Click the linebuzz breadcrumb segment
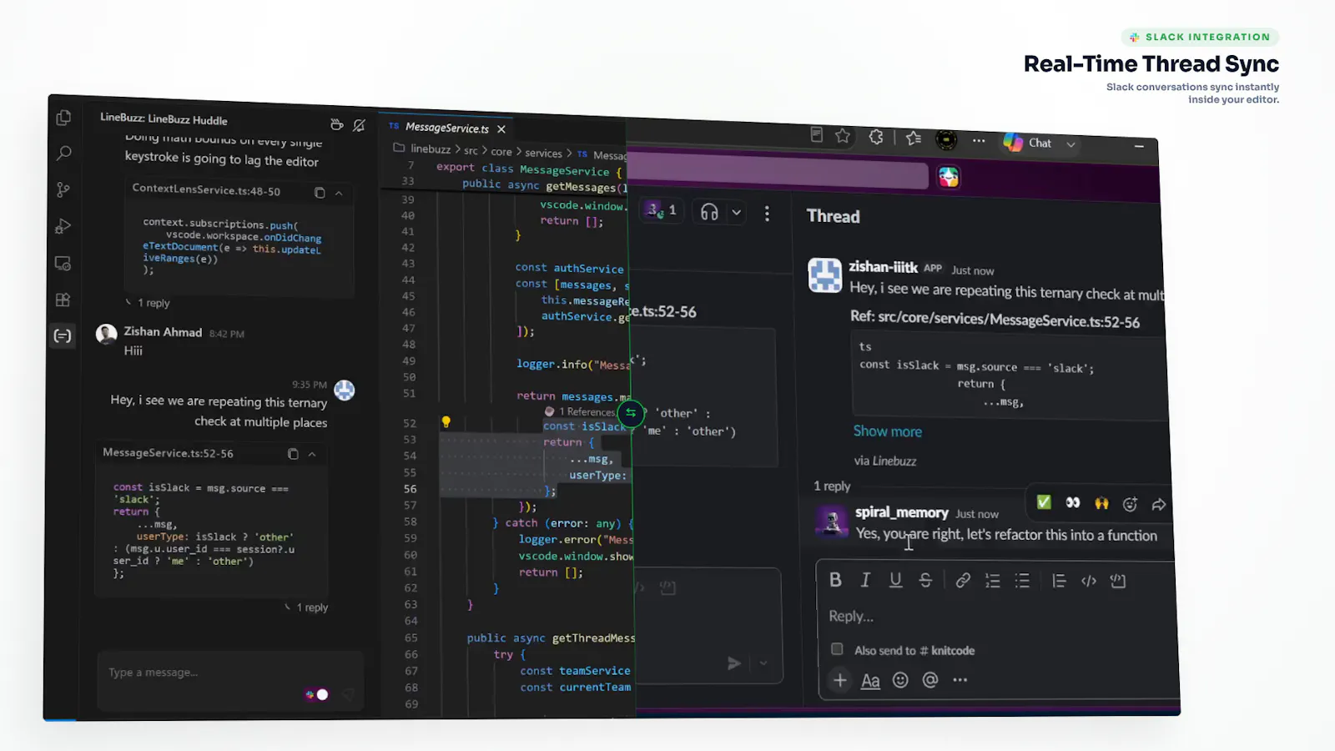Image resolution: width=1335 pixels, height=751 pixels. [x=431, y=149]
